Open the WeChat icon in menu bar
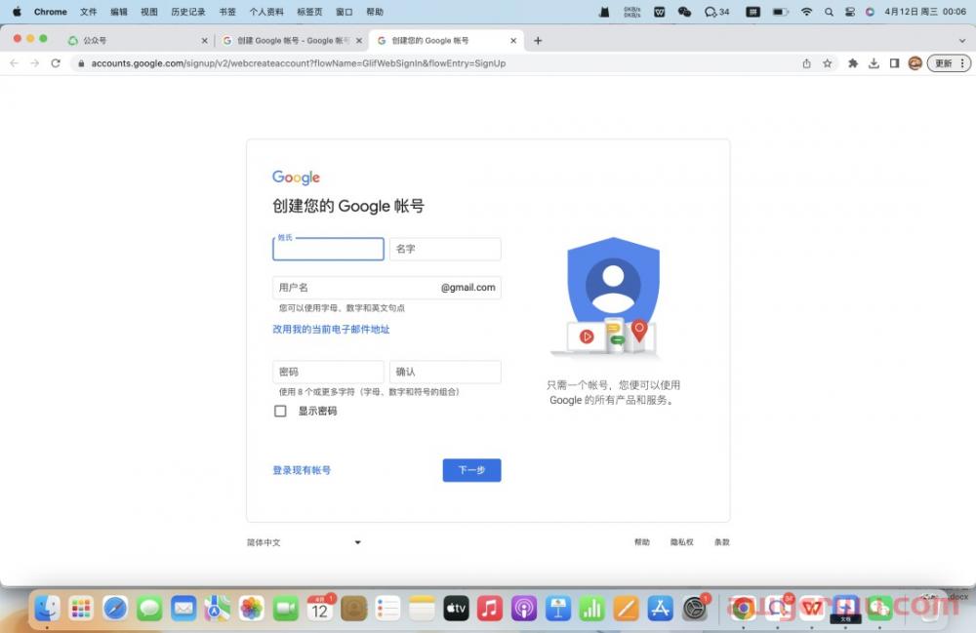The image size is (976, 633). point(685,12)
